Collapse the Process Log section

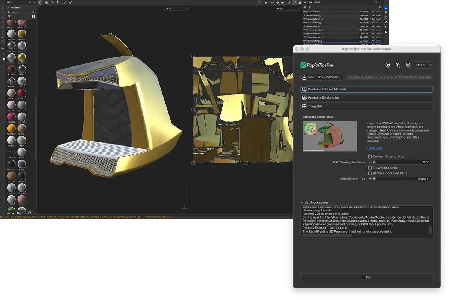tap(302, 202)
